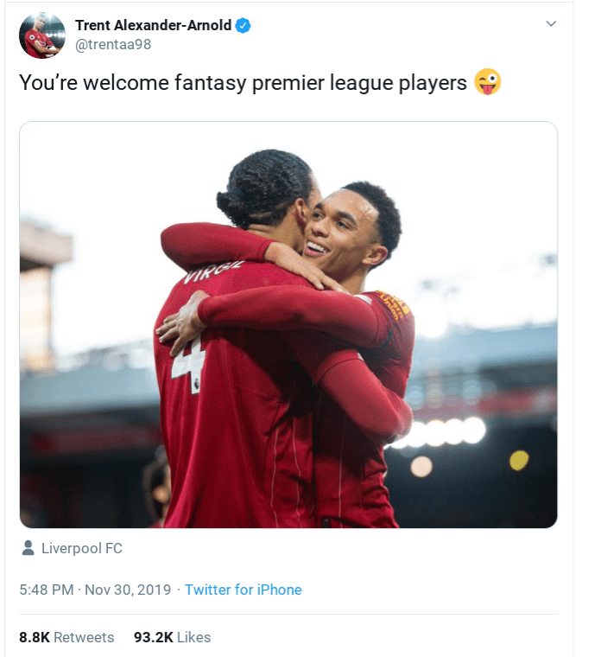Click the blue verified badge
Viewport: 601px width, 657px height.
pyautogui.click(x=244, y=25)
